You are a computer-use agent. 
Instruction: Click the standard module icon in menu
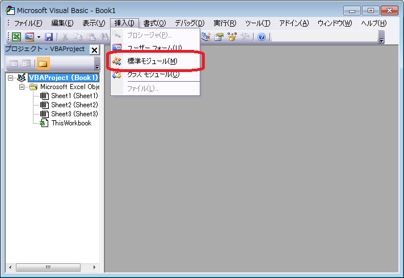tap(117, 61)
